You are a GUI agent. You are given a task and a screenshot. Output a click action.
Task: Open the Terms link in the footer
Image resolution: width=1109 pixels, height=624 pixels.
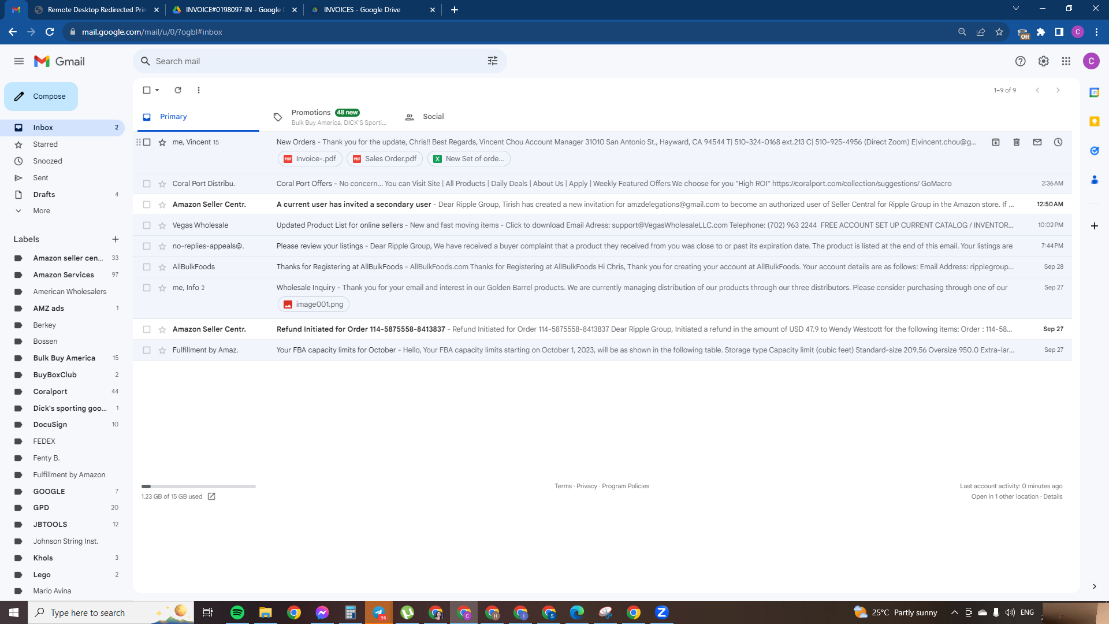[563, 486]
